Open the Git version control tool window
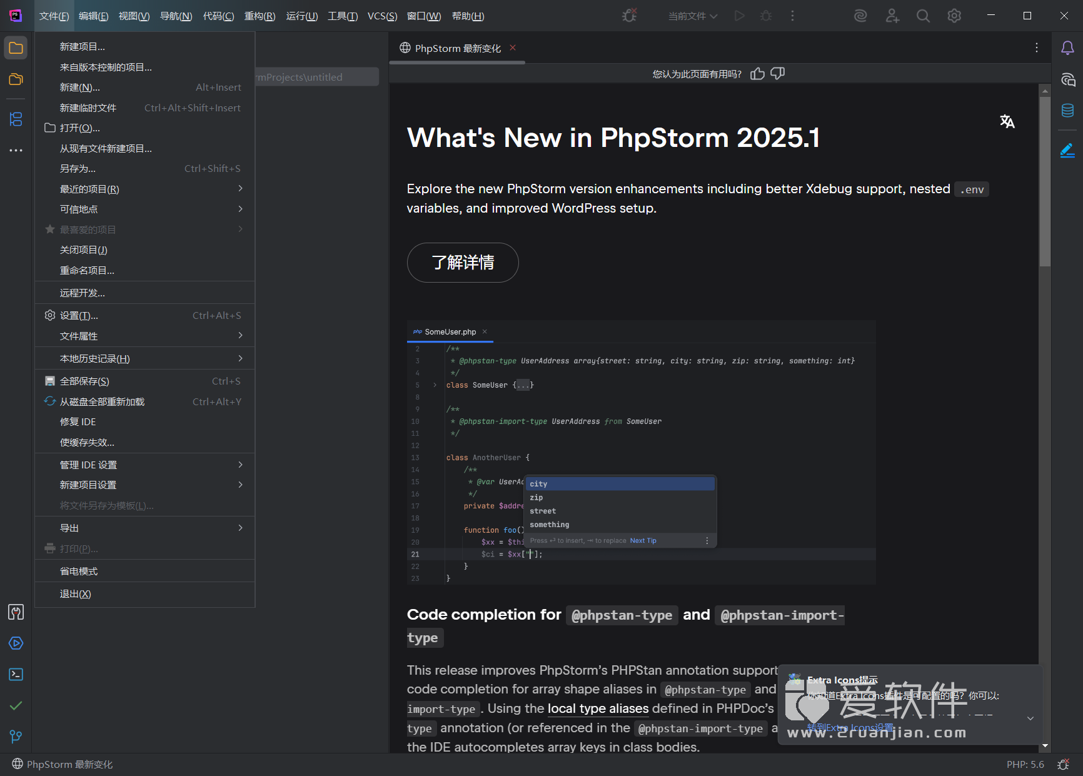 (x=16, y=737)
